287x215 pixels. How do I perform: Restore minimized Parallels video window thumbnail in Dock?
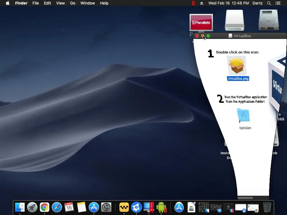228,208
